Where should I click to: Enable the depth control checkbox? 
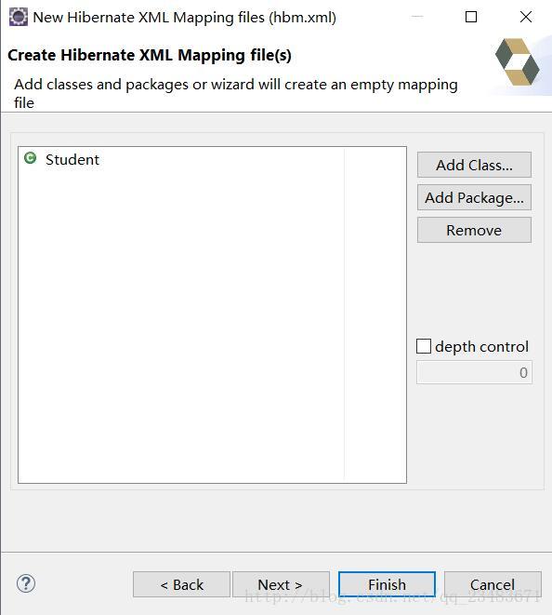pos(424,346)
